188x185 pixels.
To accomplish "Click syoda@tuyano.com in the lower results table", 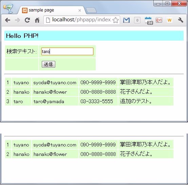I will pyautogui.click(x=55, y=145).
